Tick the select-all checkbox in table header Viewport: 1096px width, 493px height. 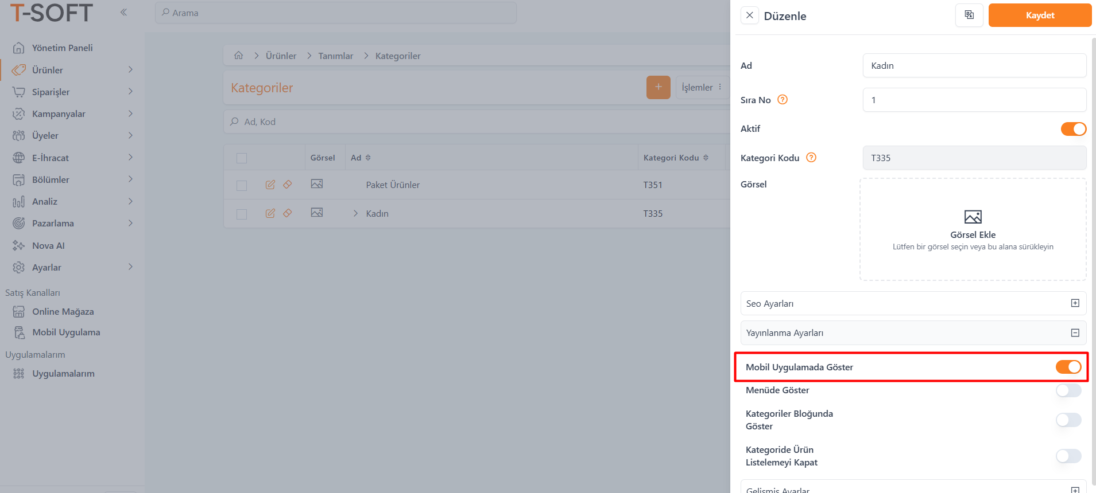click(x=242, y=158)
